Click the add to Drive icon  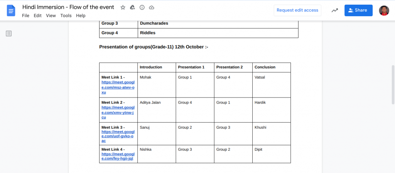tap(132, 8)
